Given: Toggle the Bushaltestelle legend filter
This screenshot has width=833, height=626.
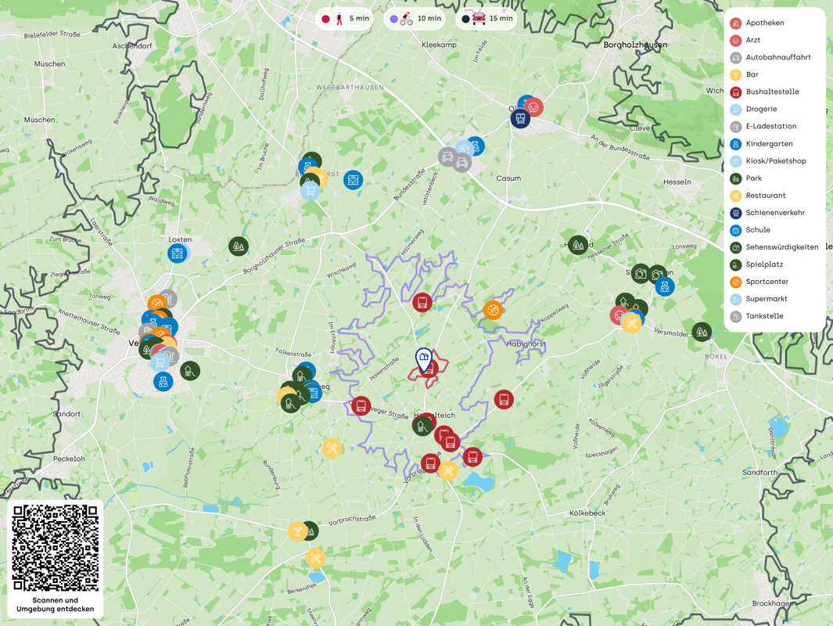Looking at the screenshot, I should point(771,92).
